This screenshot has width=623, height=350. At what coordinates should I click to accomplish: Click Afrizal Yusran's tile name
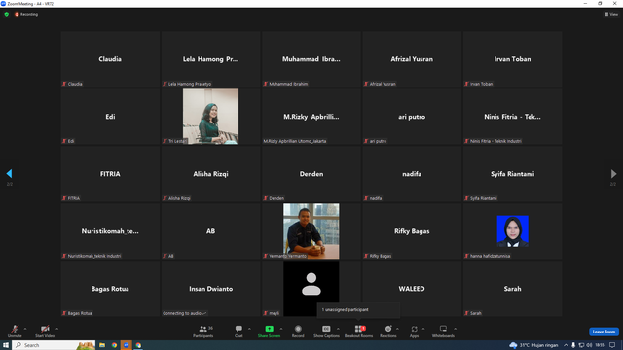point(412,59)
